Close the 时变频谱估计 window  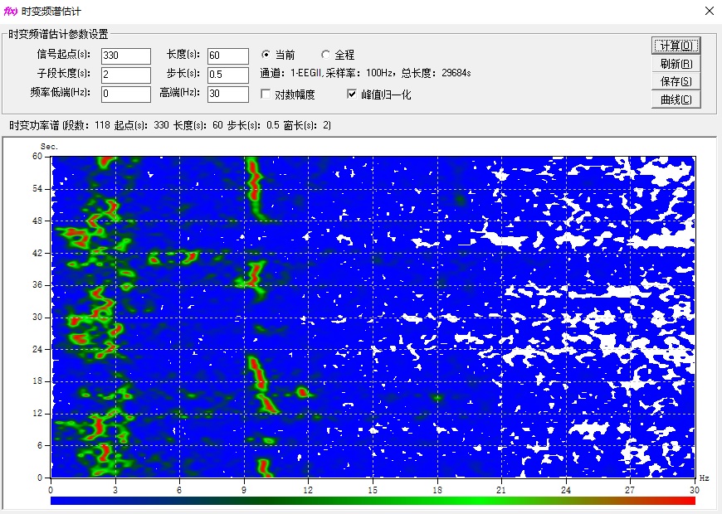point(710,11)
